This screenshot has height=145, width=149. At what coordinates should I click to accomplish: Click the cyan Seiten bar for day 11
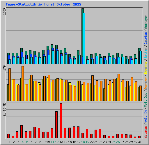point(53,57)
